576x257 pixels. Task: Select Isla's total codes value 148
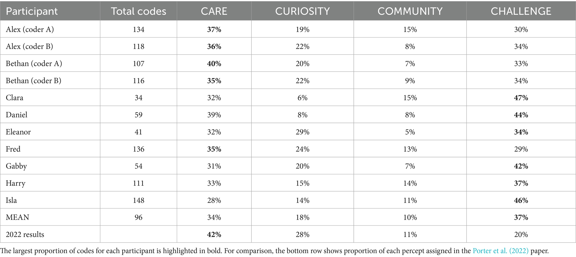pyautogui.click(x=138, y=200)
